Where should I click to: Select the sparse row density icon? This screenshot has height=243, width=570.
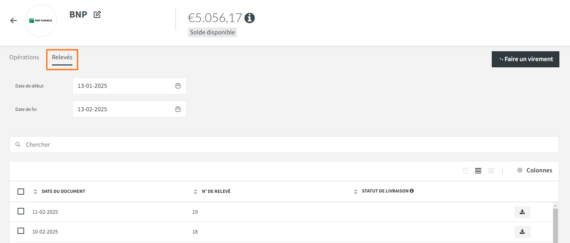(x=465, y=171)
